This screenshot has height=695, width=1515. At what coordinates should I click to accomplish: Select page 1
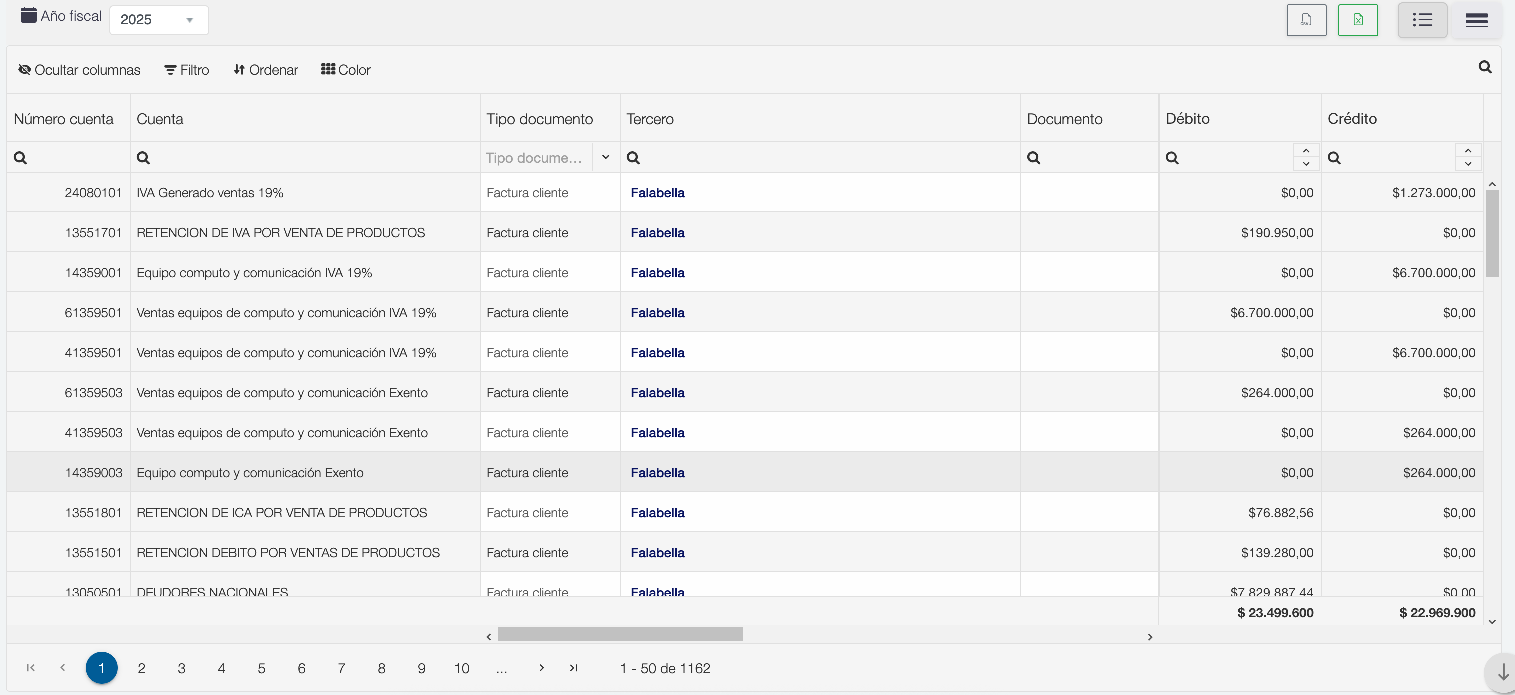tap(101, 668)
